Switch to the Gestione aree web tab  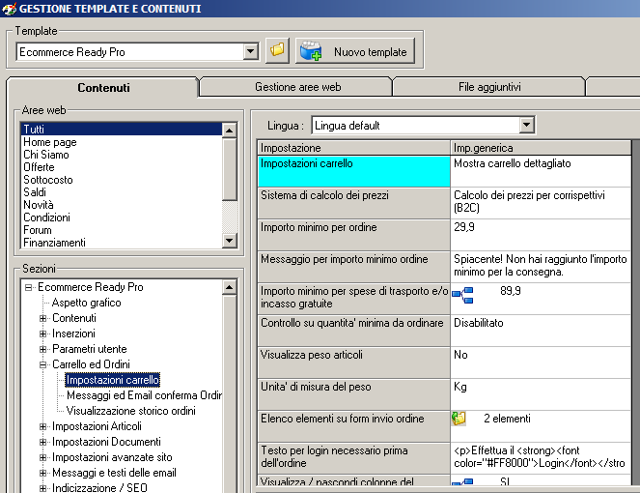tap(297, 87)
